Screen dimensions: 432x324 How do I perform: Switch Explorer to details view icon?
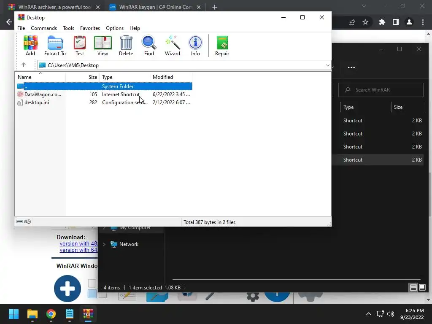(x=413, y=288)
